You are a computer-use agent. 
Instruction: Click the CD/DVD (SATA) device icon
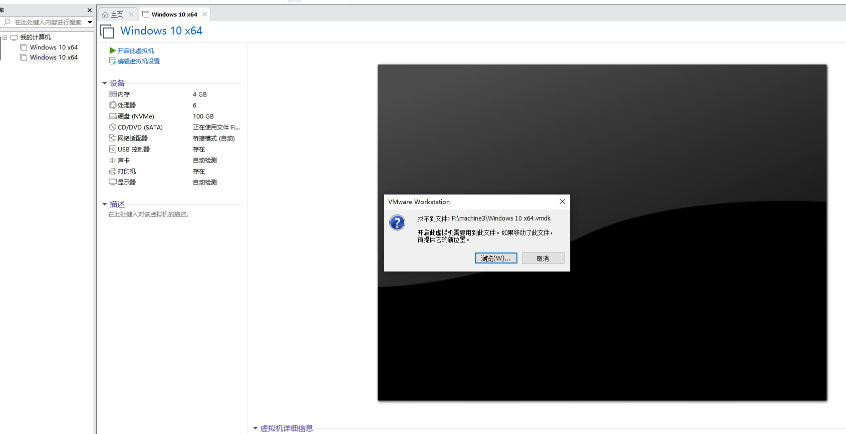(113, 127)
